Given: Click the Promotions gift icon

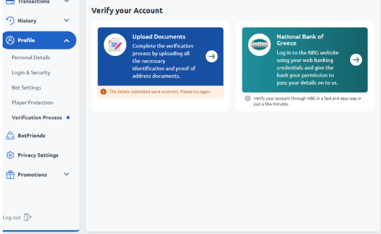Looking at the screenshot, I should [x=10, y=175].
